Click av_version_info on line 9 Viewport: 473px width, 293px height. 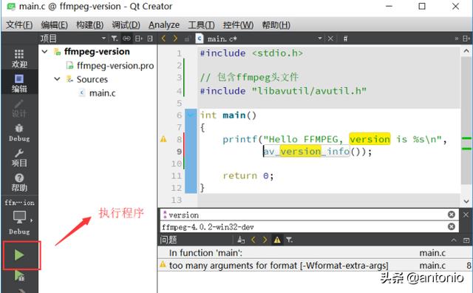click(x=306, y=151)
